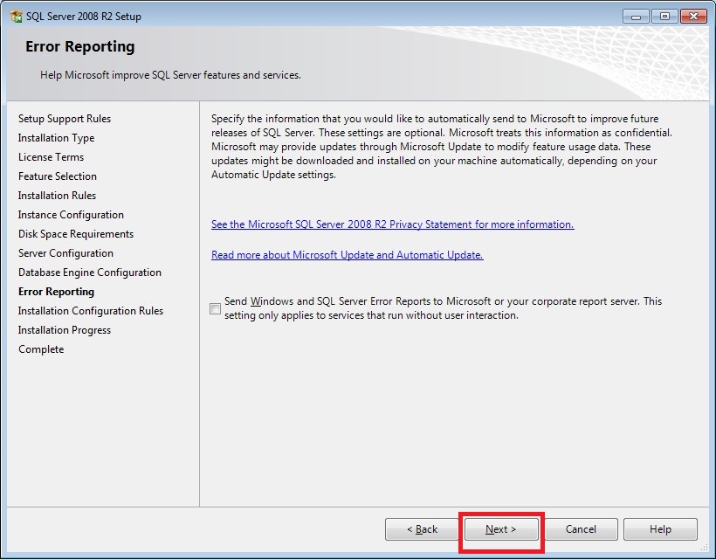Select Feature Selection step
Viewport: 716px width, 559px height.
tap(58, 176)
